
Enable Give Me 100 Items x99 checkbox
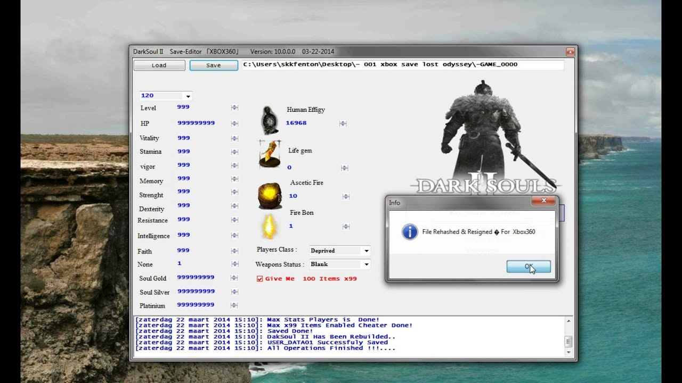[x=259, y=279]
